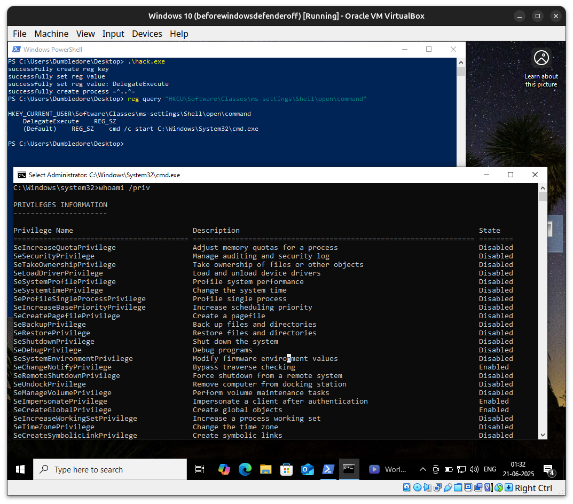Click the SeImpersonatePrivilege row name
Viewport: 573px width, 504px height.
(x=60, y=401)
